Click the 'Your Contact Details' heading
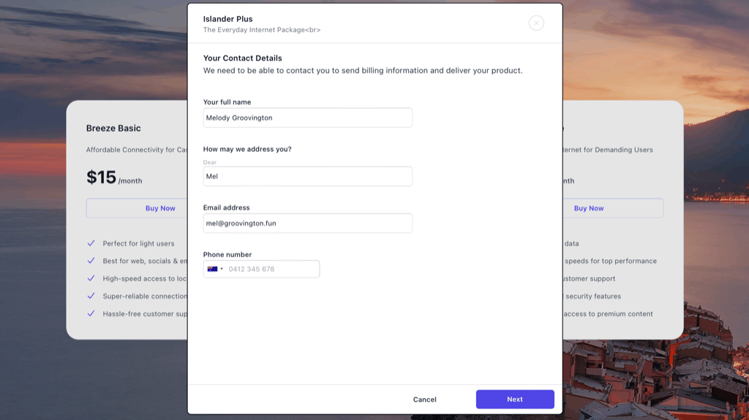 [x=242, y=58]
